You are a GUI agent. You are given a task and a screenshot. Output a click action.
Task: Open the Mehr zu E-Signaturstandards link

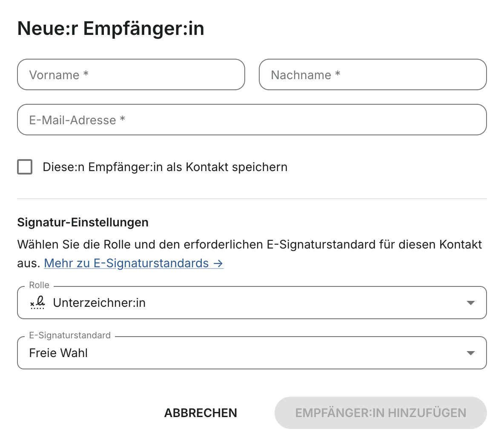(133, 263)
